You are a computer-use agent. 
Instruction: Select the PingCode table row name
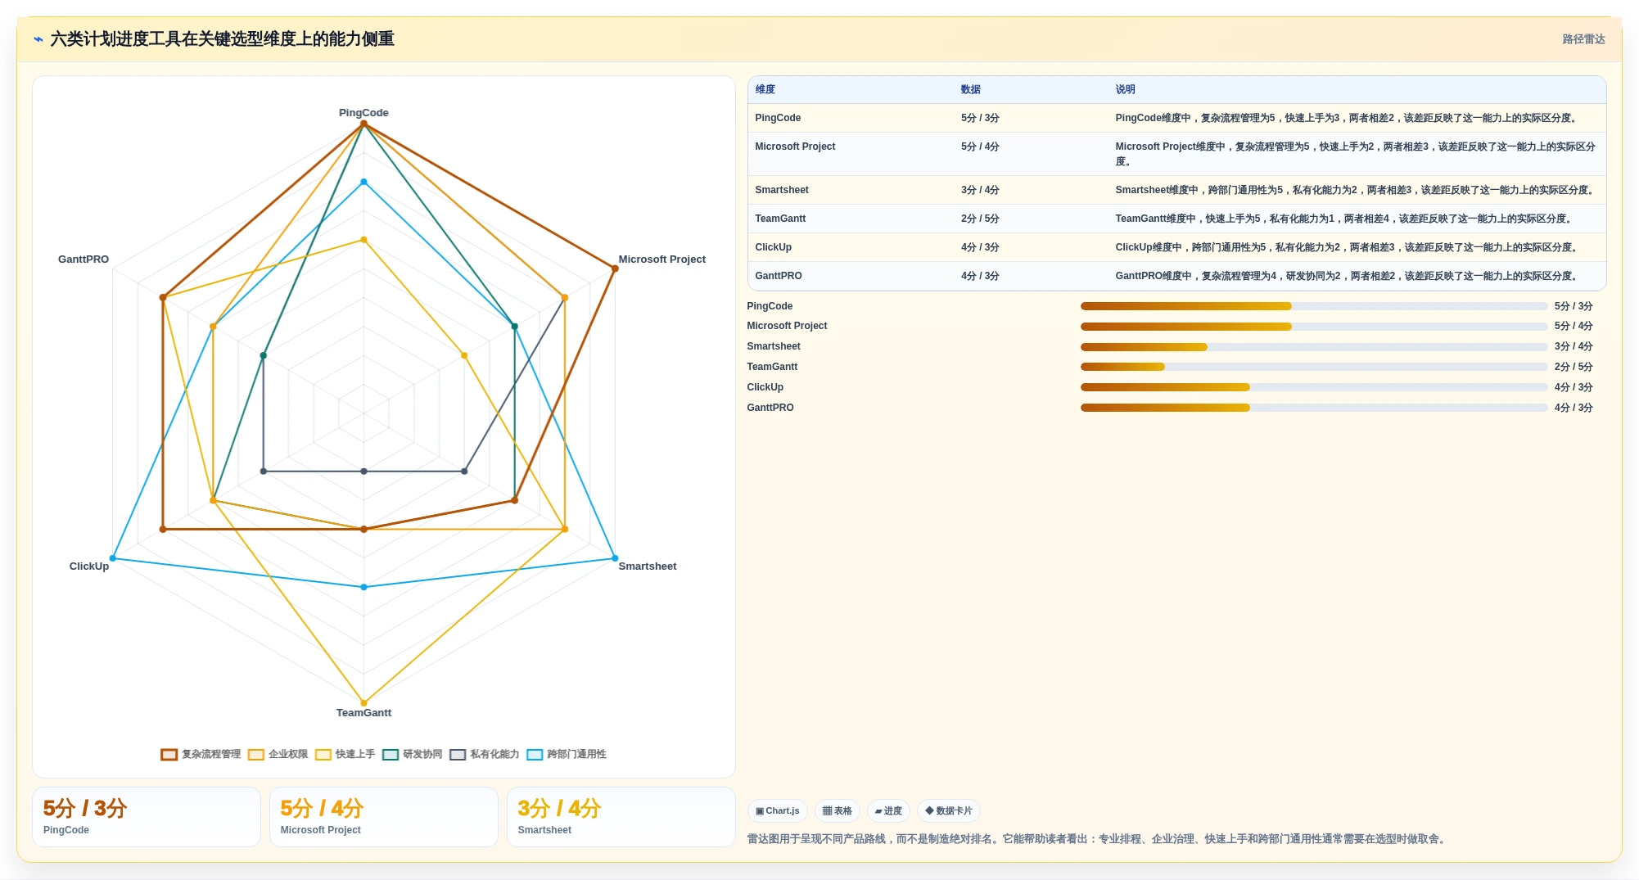[778, 118]
